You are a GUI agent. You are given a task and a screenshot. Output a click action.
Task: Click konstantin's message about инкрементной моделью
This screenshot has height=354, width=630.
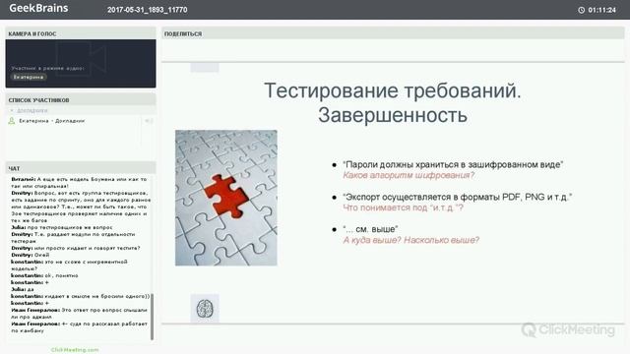pyautogui.click(x=69, y=265)
